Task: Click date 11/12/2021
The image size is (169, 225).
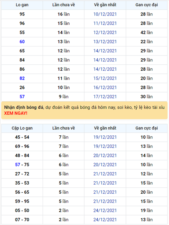Action: click(105, 24)
